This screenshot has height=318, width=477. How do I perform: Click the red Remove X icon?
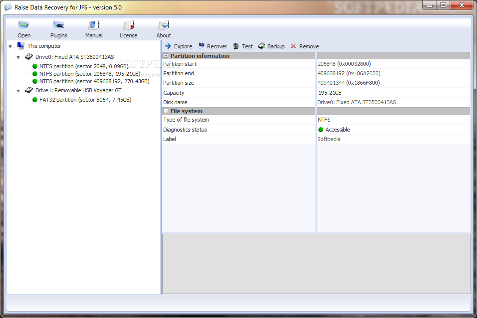click(293, 46)
